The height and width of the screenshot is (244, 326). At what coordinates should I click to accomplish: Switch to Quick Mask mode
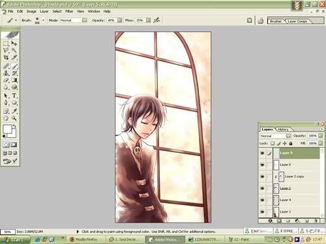[14, 144]
